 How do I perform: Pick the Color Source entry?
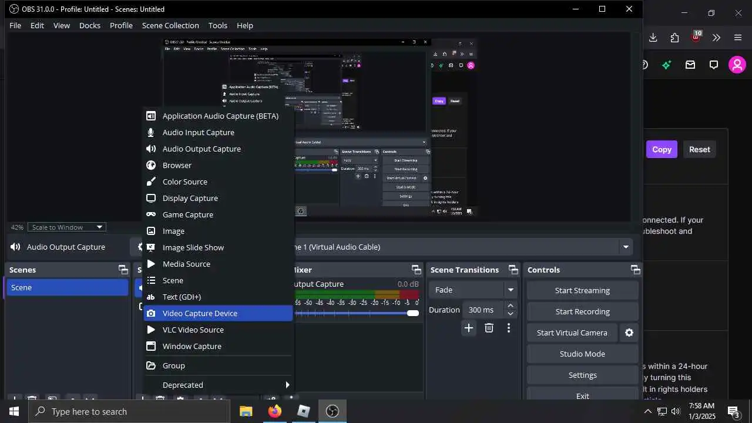pos(218,182)
